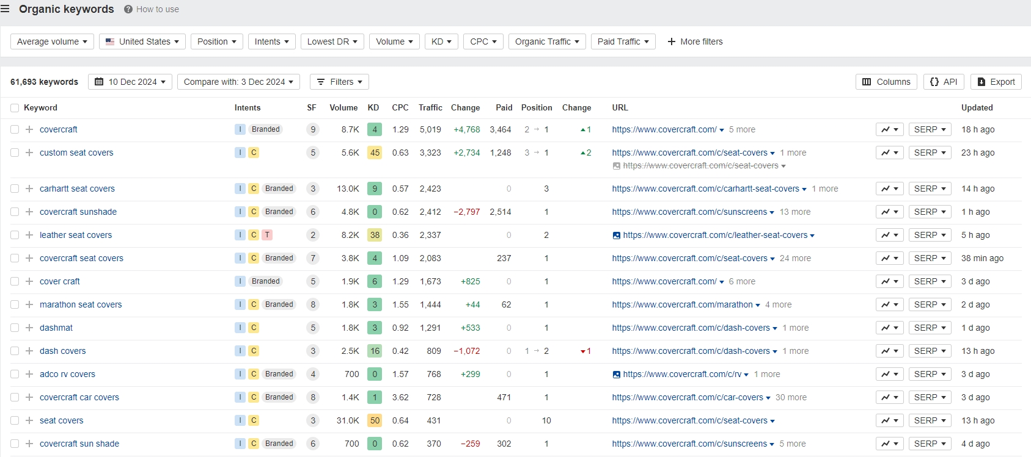Click the calendar icon in the 10 Dec 2024 picker
The height and width of the screenshot is (457, 1031).
(99, 82)
